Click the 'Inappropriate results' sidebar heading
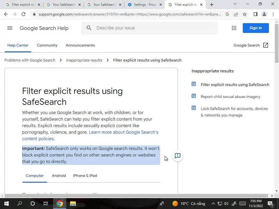 pyautogui.click(x=213, y=71)
